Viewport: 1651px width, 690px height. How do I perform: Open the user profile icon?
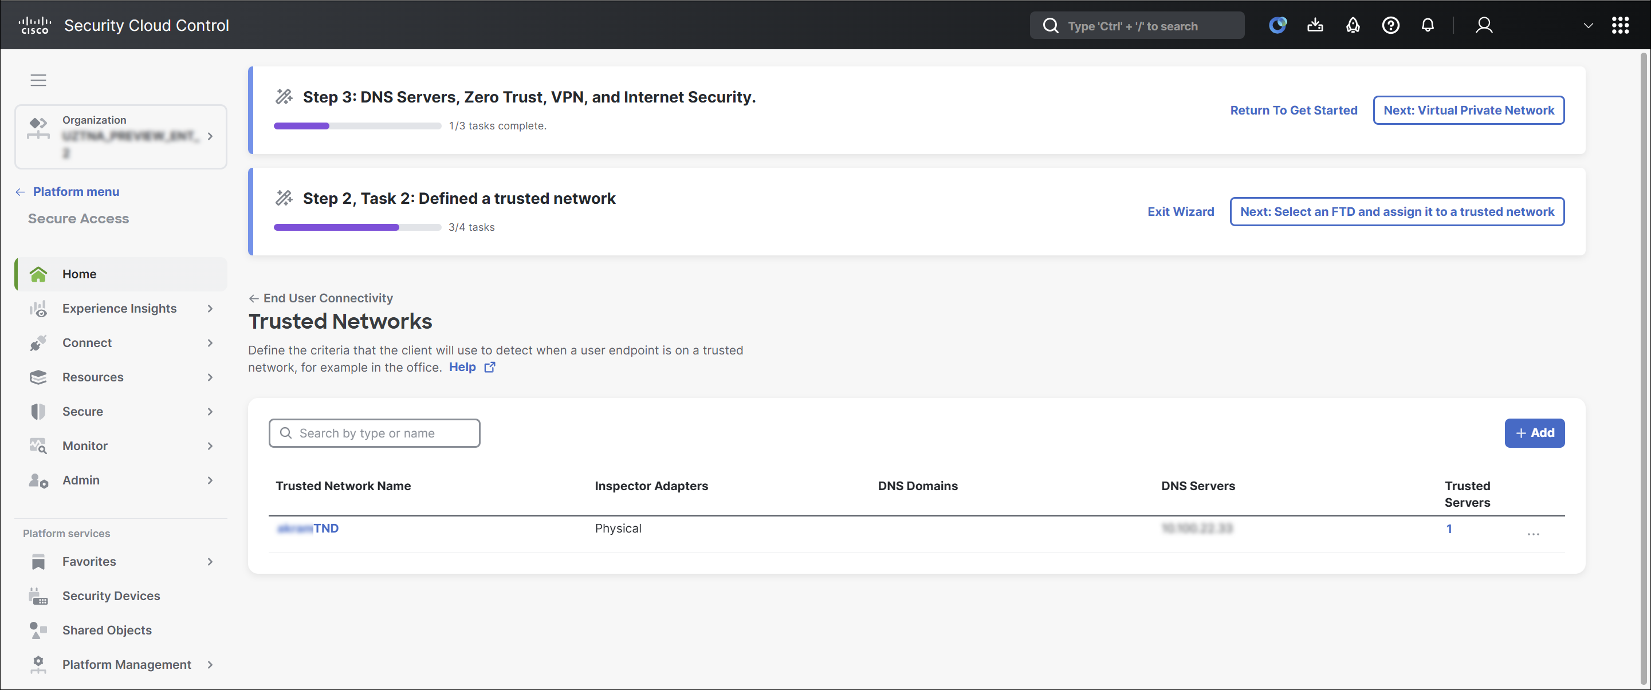[1484, 25]
